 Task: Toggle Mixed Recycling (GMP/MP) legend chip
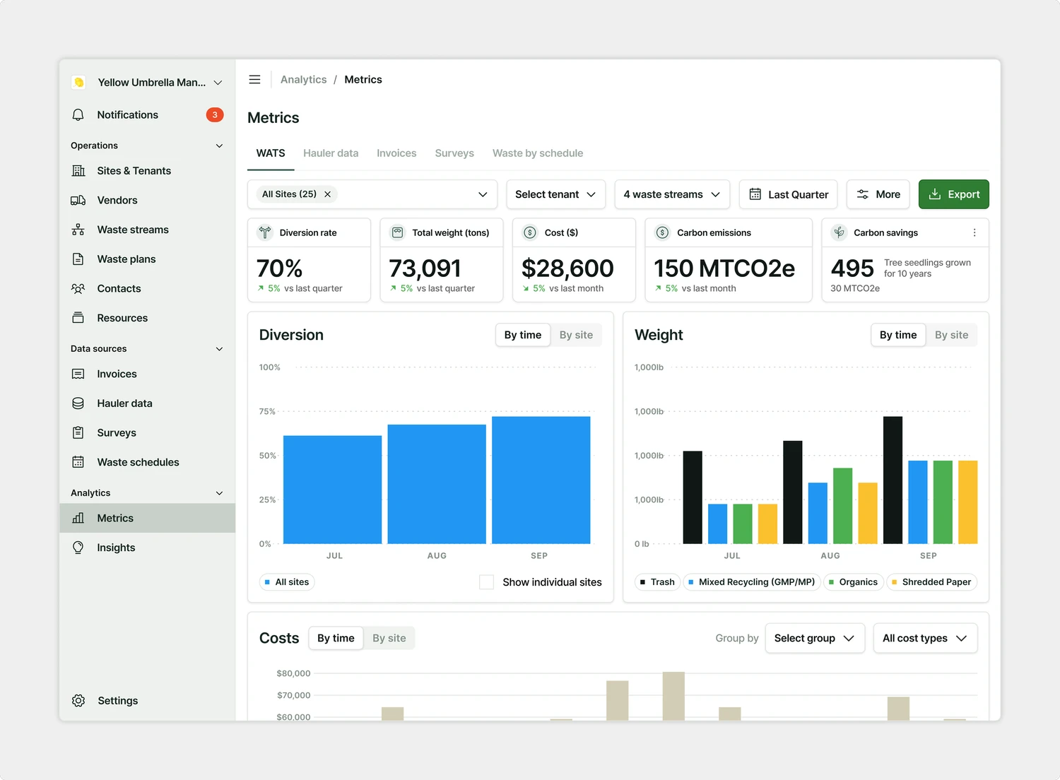coord(752,582)
